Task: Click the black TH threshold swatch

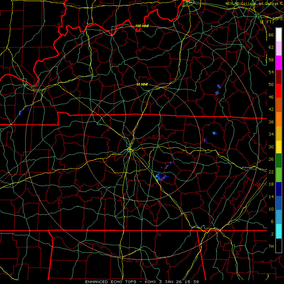Action: [279, 246]
